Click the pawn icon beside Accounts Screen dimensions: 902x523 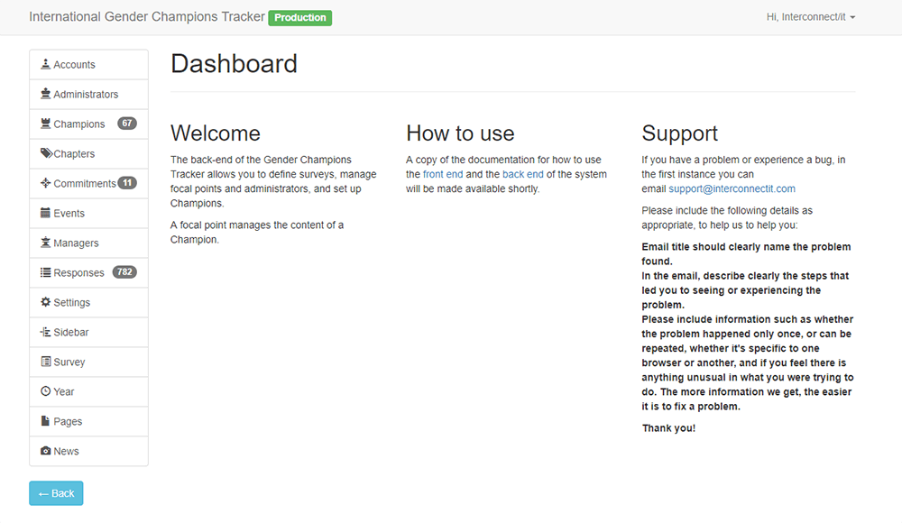[45, 65]
